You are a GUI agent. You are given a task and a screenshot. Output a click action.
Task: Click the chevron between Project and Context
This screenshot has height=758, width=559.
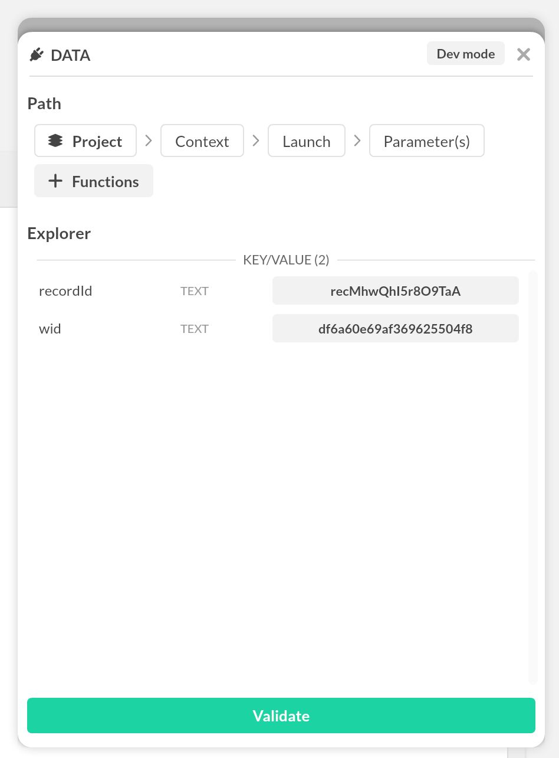pos(148,141)
